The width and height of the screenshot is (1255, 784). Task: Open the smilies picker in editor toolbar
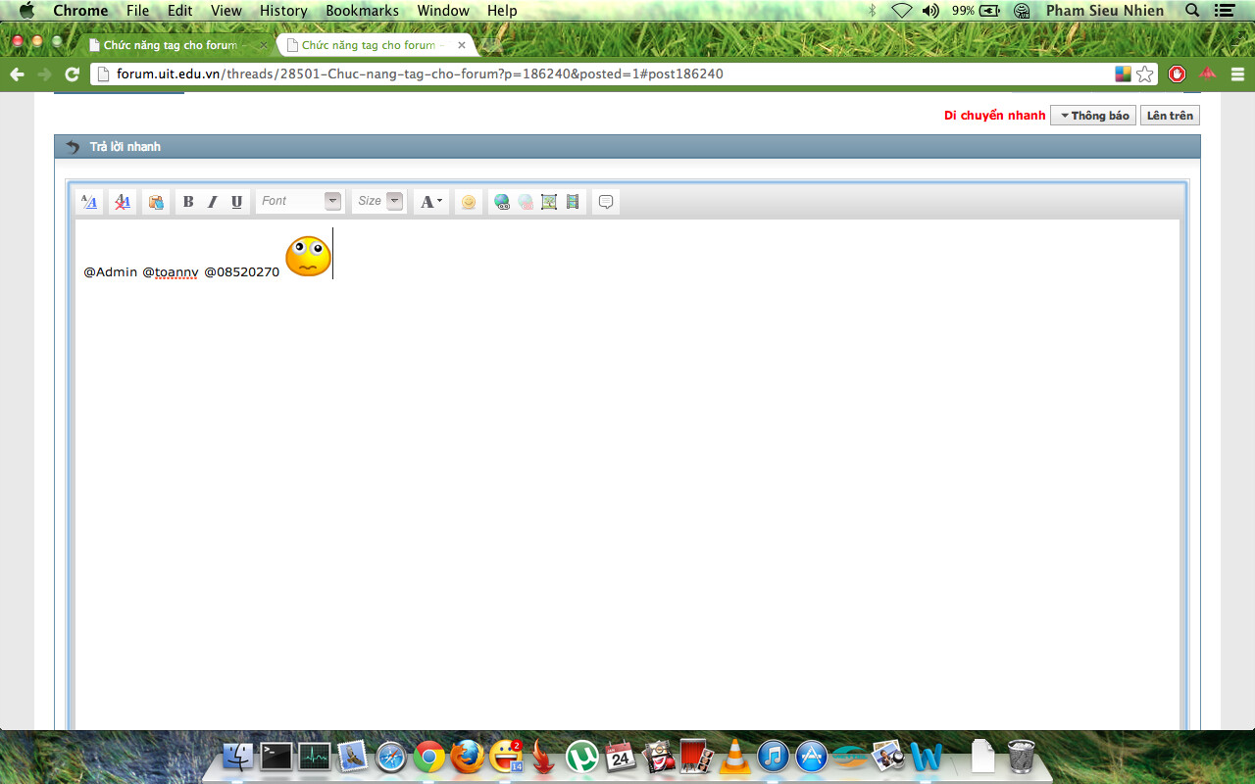click(x=469, y=202)
